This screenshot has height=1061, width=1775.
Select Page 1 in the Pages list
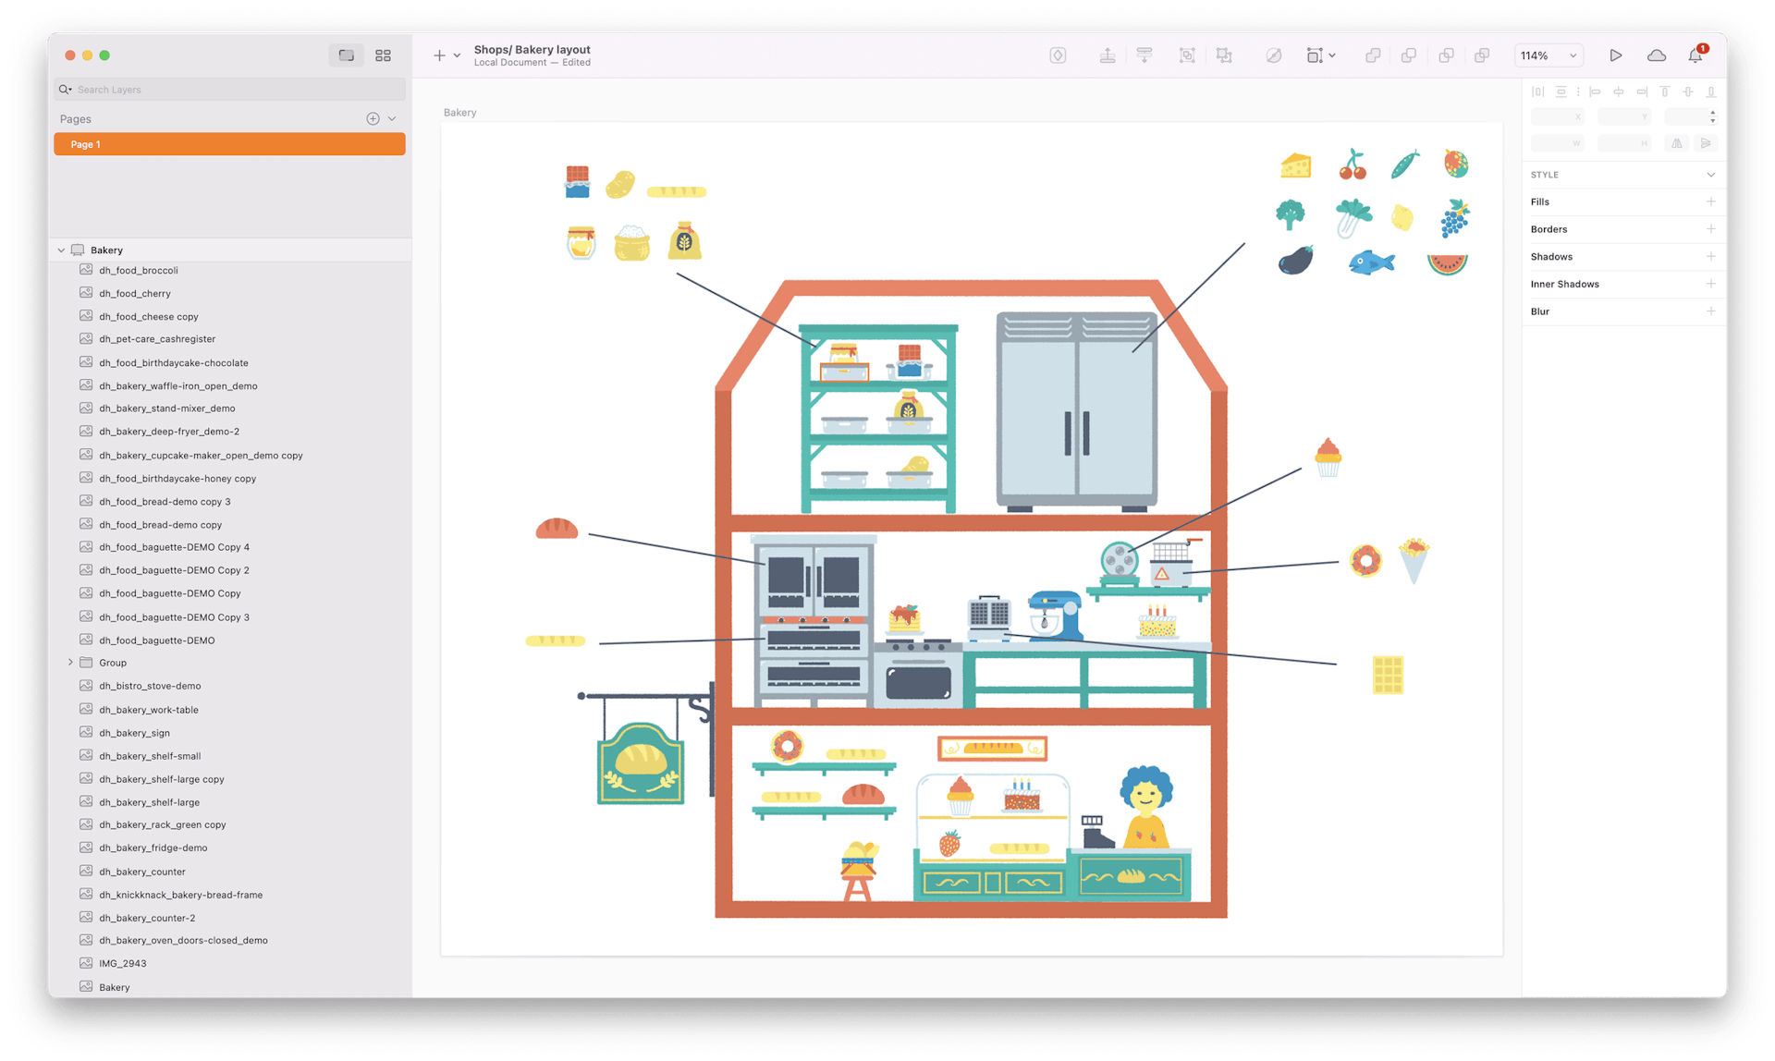coord(229,144)
